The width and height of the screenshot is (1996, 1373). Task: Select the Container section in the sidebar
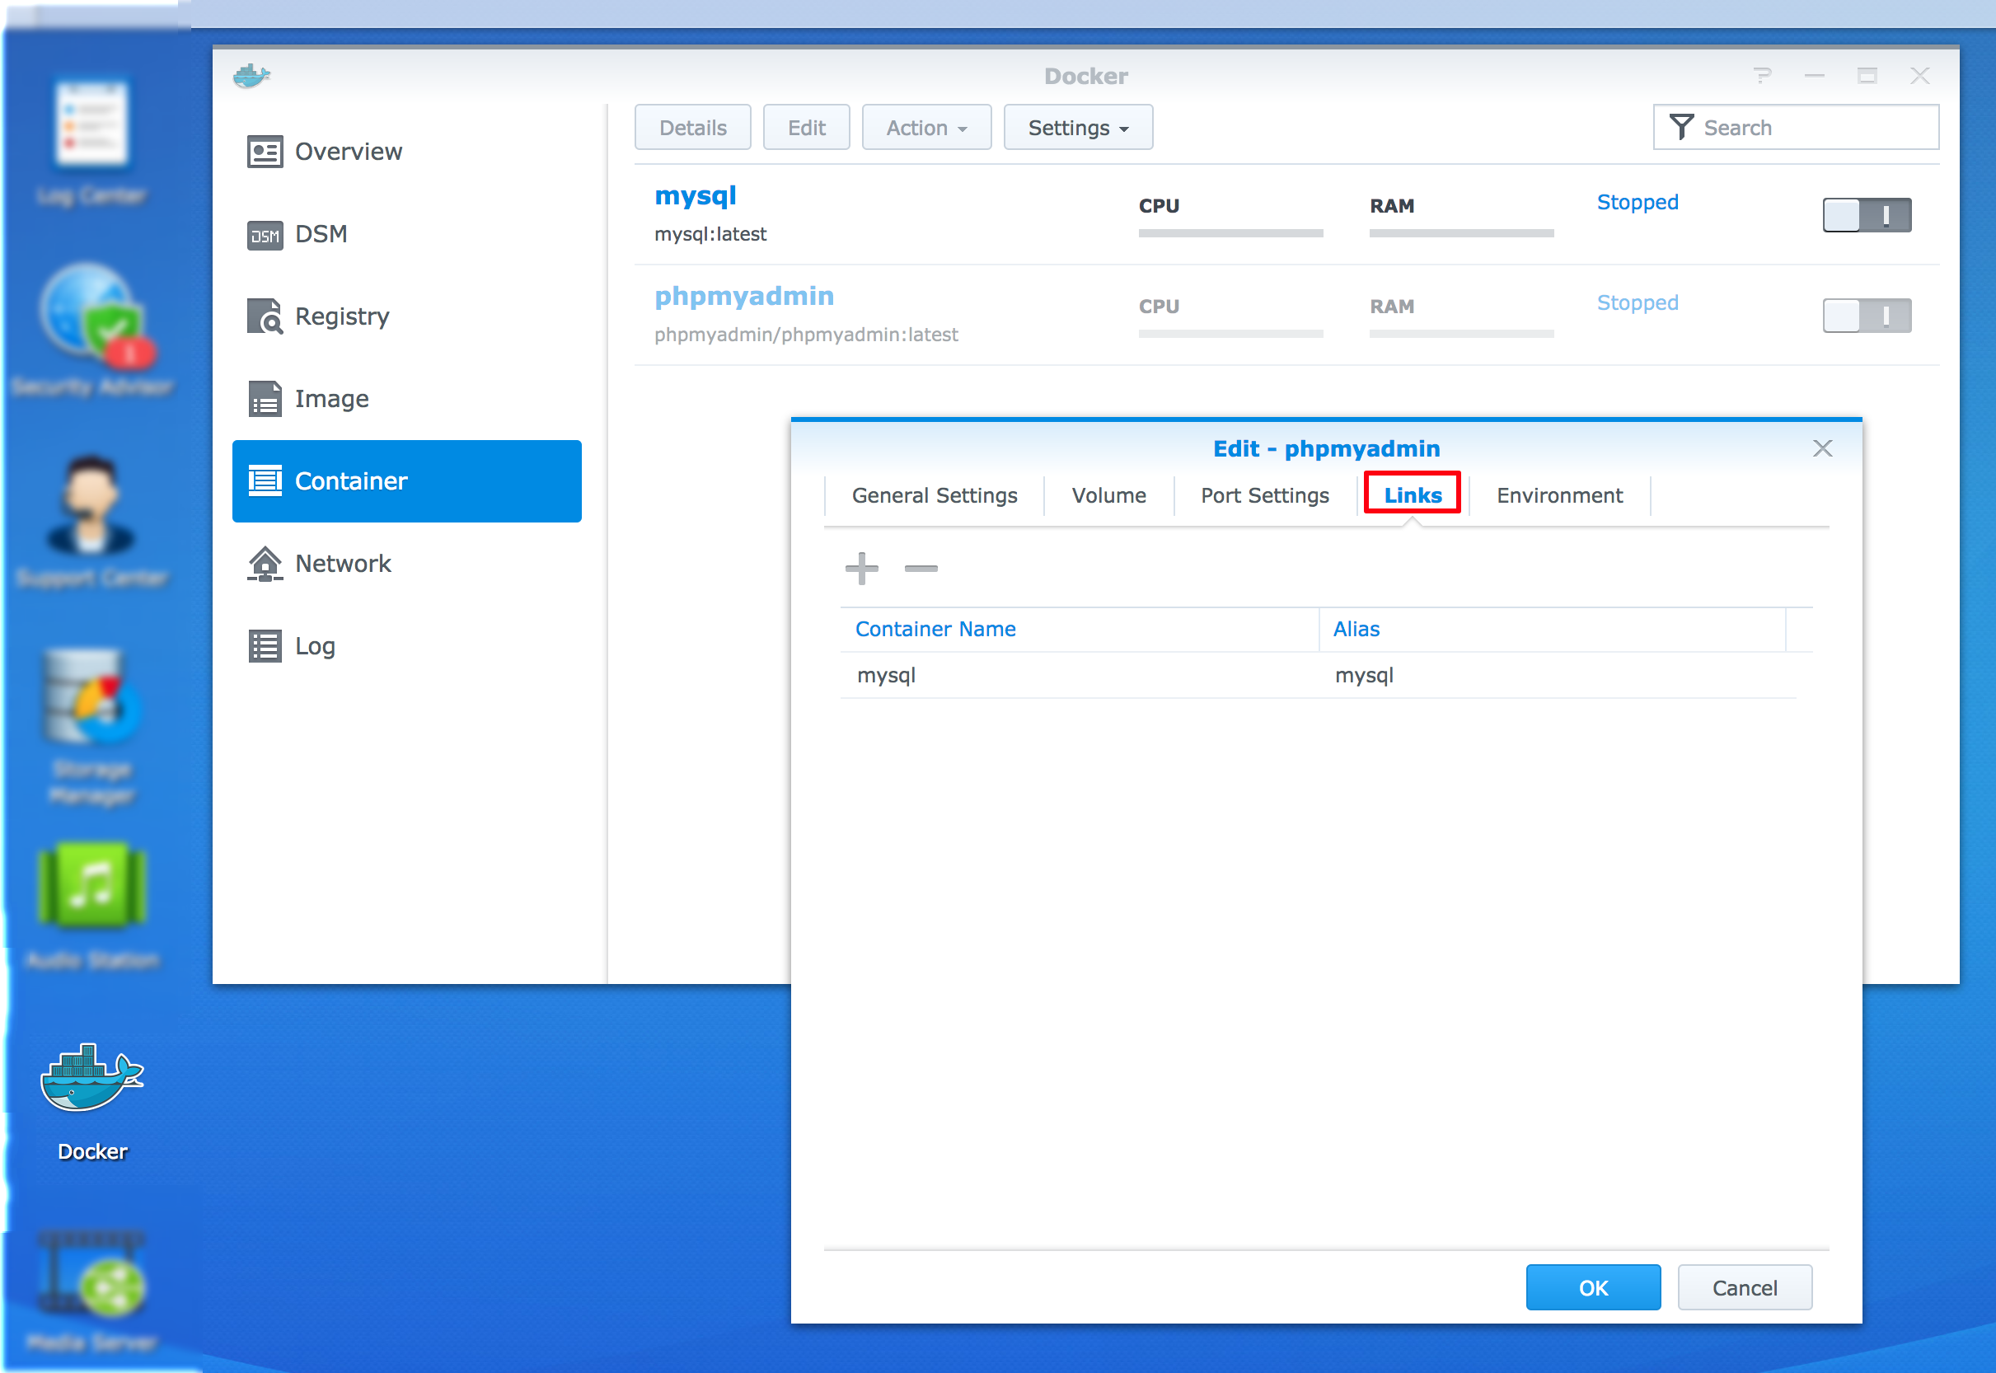(407, 482)
